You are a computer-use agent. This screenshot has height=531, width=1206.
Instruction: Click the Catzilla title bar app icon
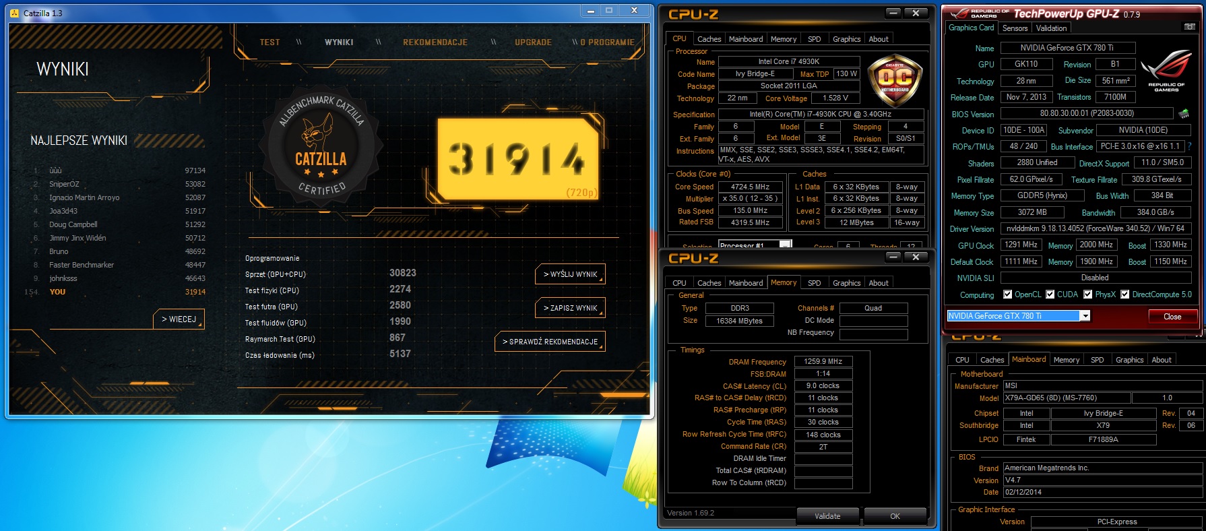point(15,13)
